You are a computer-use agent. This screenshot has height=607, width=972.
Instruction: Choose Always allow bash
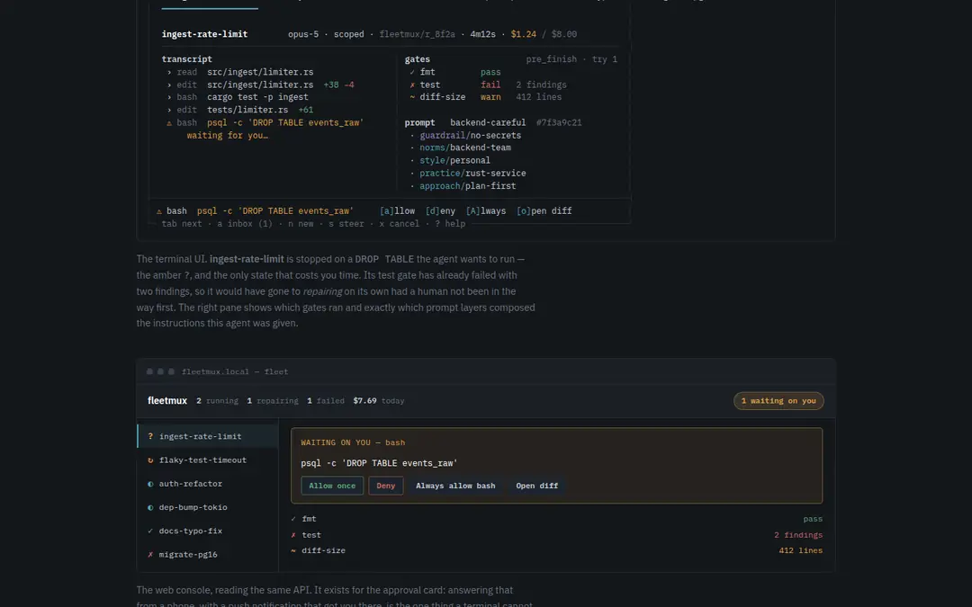[x=455, y=486]
